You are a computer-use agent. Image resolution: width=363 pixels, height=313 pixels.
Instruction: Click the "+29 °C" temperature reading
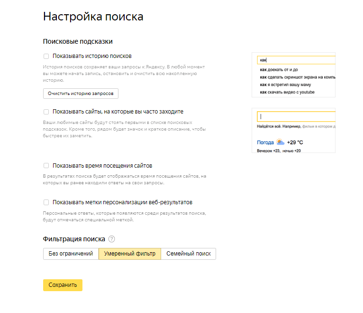pos(296,142)
